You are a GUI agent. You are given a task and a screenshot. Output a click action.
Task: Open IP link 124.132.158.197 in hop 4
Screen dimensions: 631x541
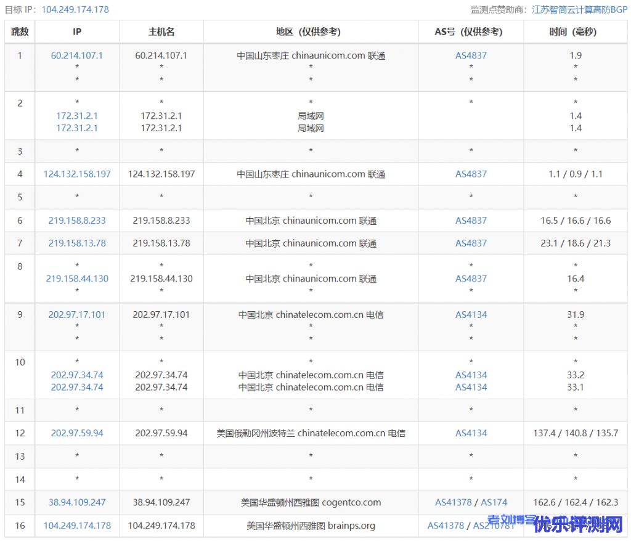pos(77,174)
